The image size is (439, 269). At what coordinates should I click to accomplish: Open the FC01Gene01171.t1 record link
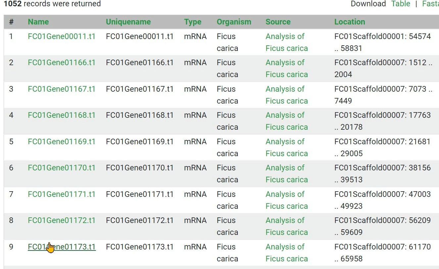coord(62,194)
